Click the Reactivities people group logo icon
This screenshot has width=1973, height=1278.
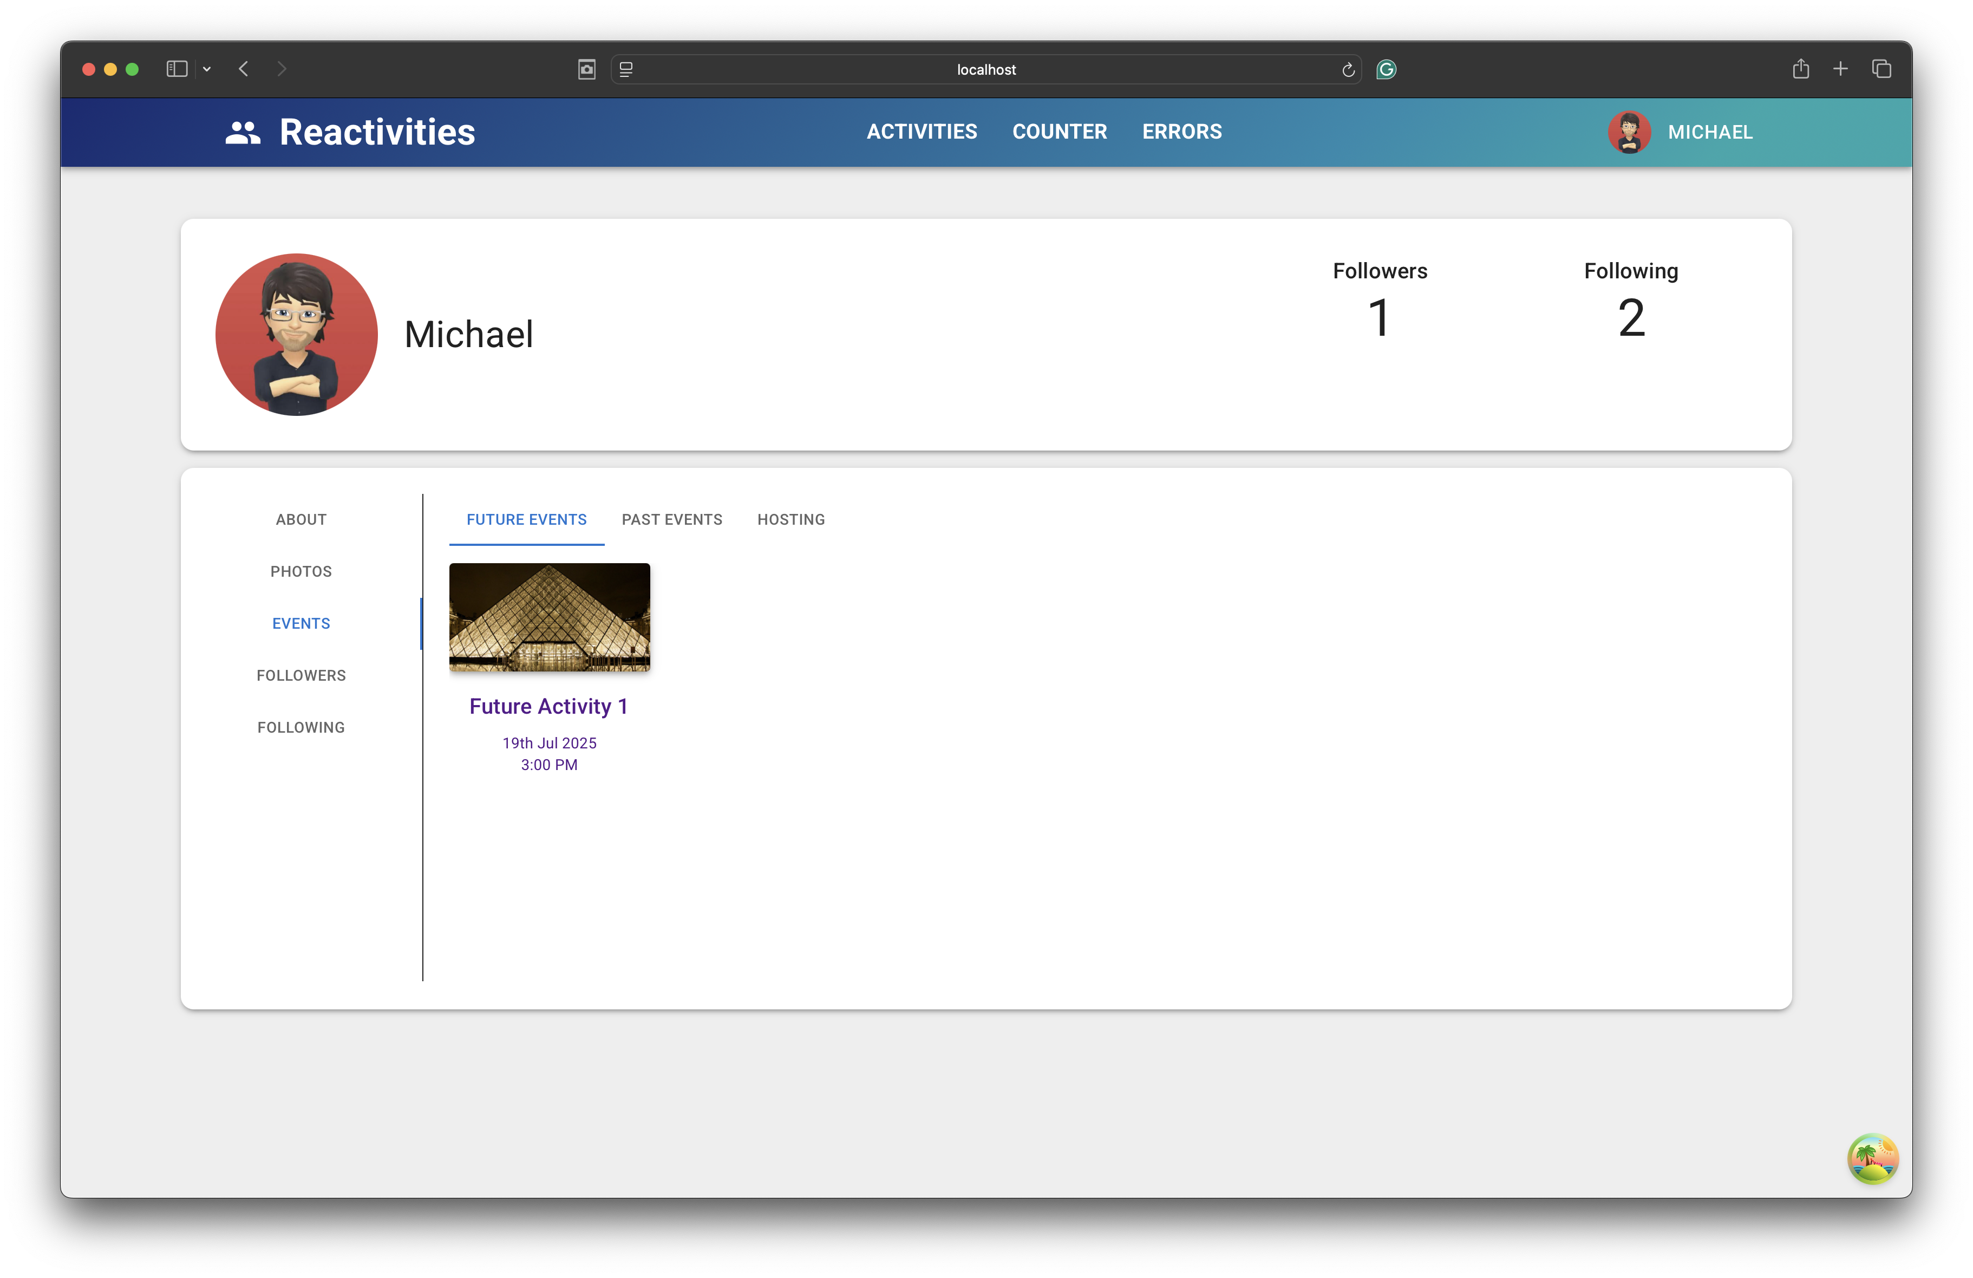[x=243, y=133]
